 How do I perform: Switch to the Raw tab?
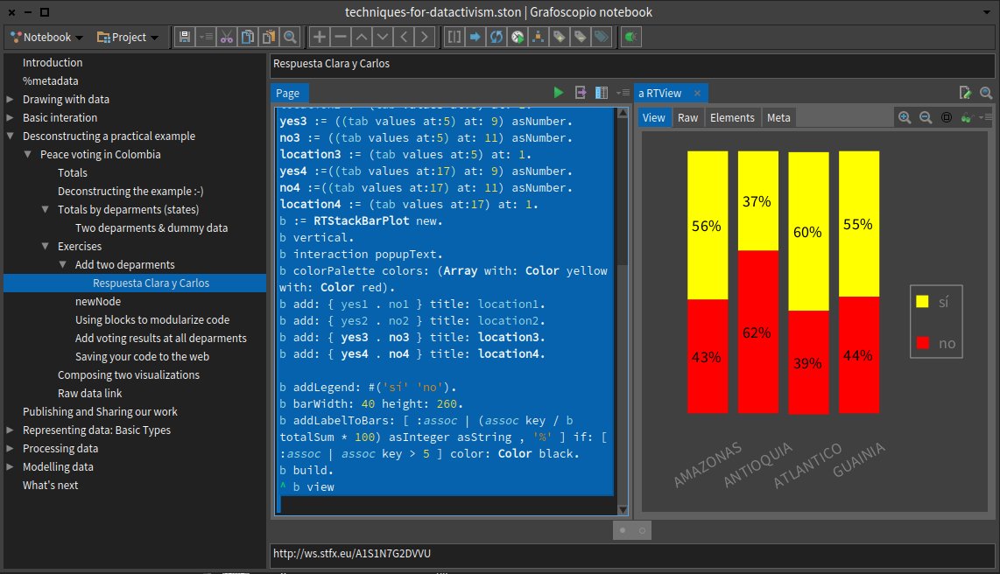click(x=687, y=118)
